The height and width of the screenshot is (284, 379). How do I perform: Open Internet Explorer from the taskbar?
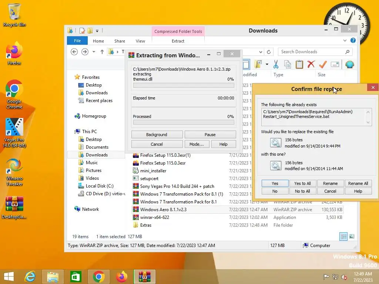(30, 277)
